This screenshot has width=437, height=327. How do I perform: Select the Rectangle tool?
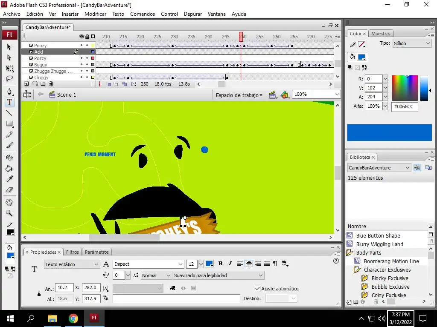pos(9,124)
